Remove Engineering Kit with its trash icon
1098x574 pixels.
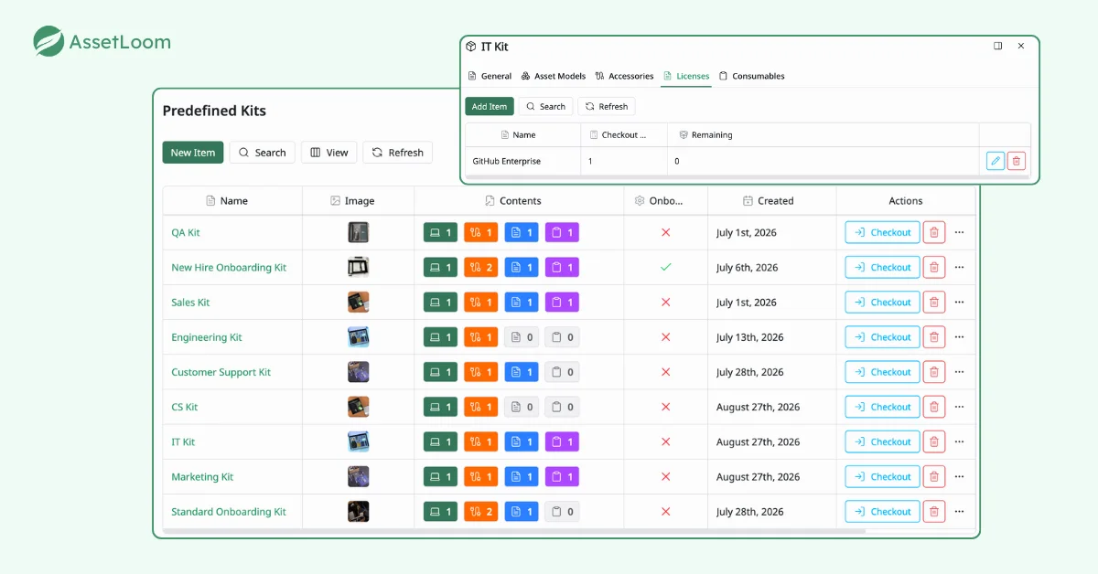coord(933,337)
